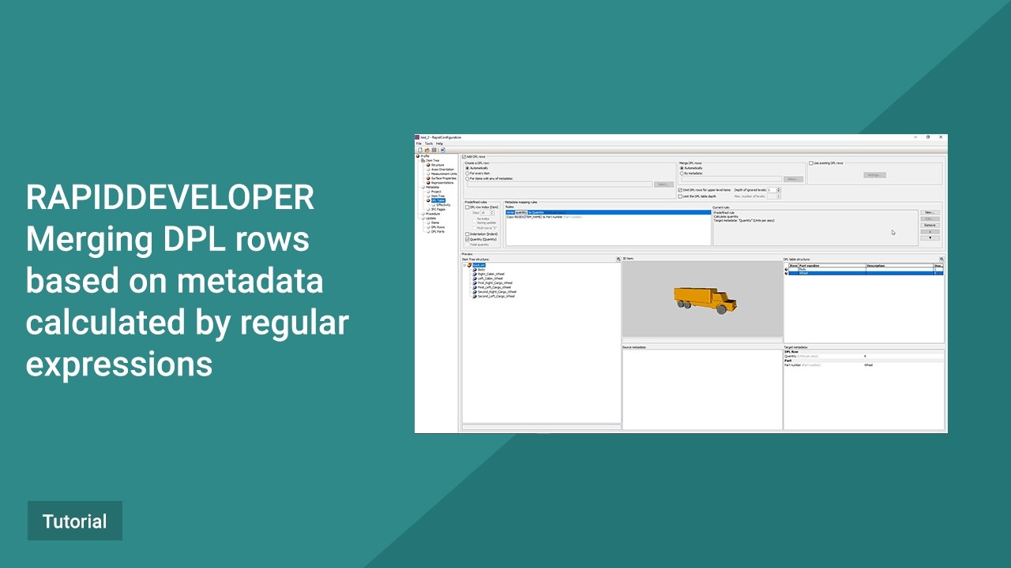Image resolution: width=1011 pixels, height=568 pixels.
Task: Open the IPC Pages node
Action: coord(438,209)
